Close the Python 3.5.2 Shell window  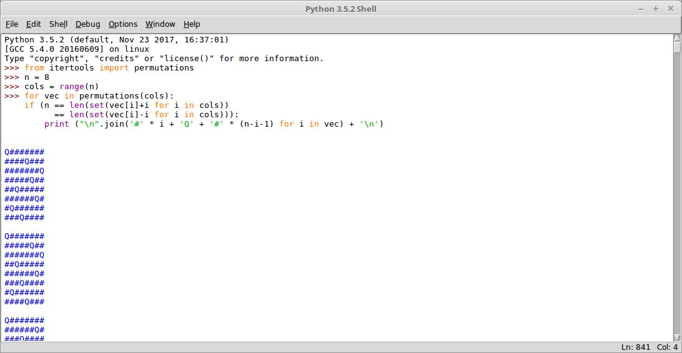[671, 9]
